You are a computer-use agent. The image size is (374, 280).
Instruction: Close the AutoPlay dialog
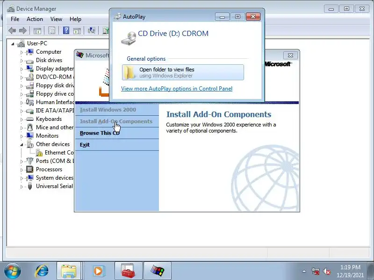[253, 16]
